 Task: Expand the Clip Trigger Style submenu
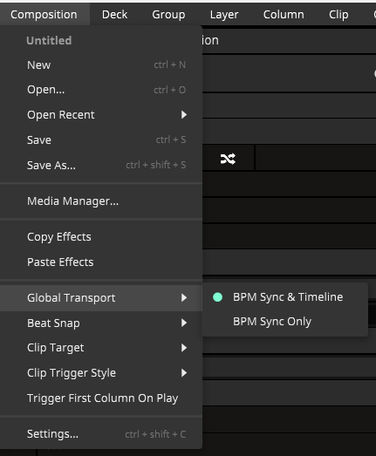(x=101, y=373)
